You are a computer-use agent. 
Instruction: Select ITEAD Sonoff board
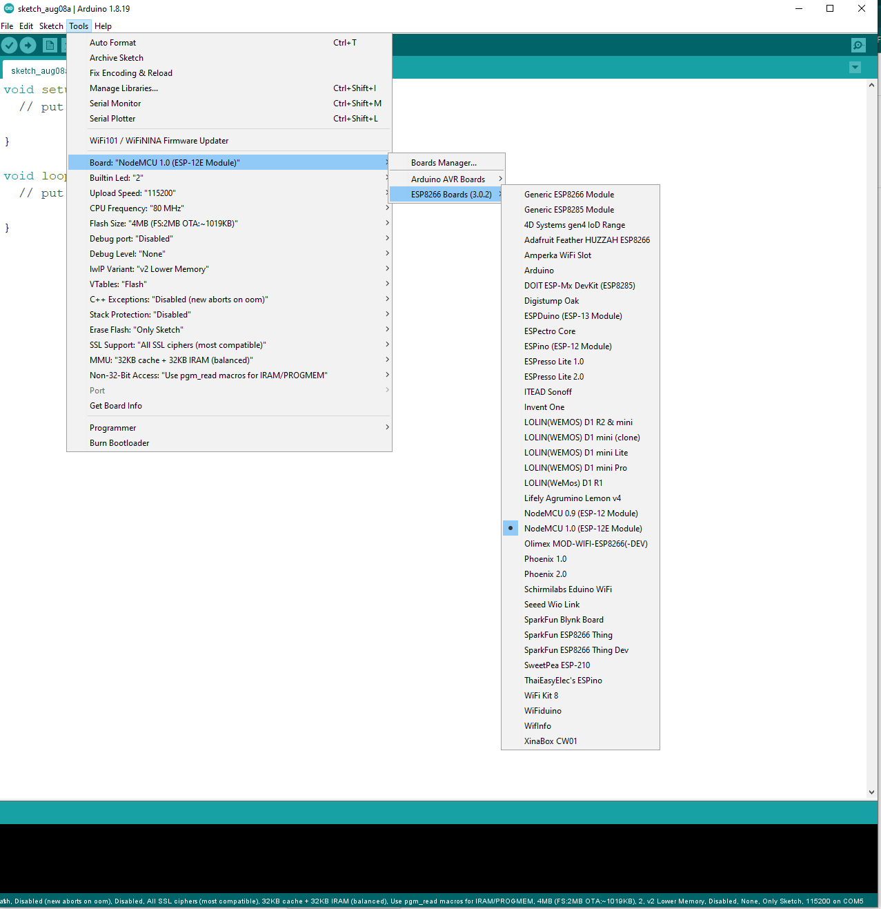(x=580, y=392)
